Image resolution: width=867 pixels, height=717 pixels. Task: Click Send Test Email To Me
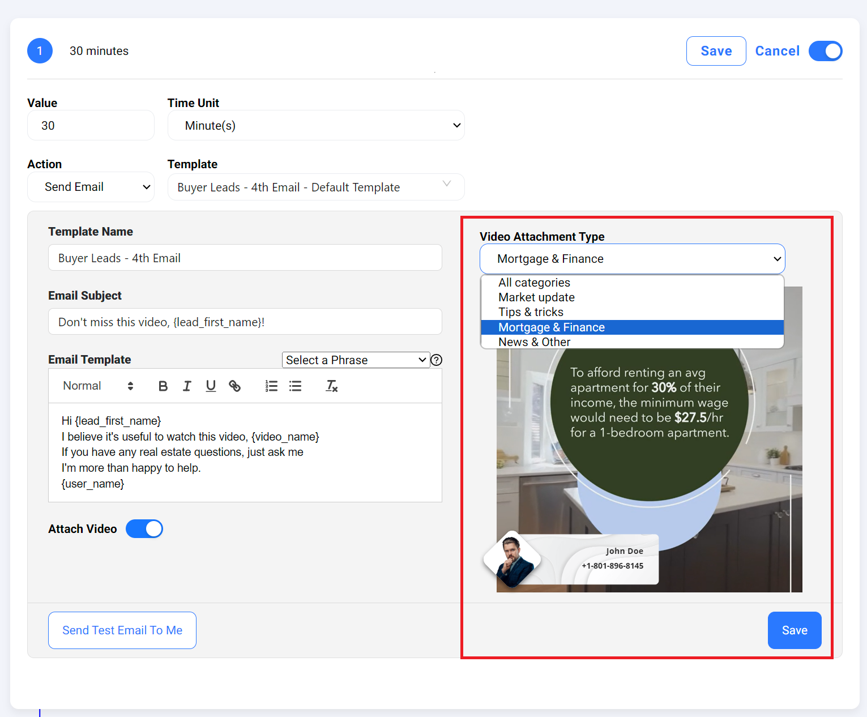pyautogui.click(x=122, y=630)
